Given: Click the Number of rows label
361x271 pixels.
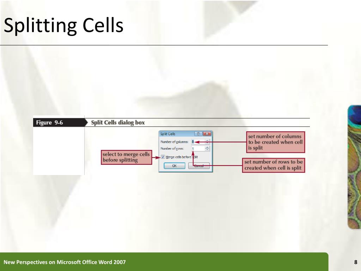Looking at the screenshot, I should point(172,149).
